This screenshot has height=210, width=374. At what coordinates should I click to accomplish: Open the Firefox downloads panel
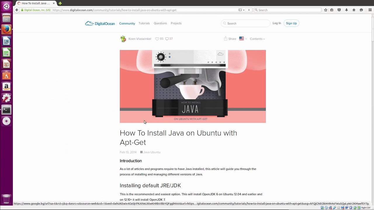347,10
